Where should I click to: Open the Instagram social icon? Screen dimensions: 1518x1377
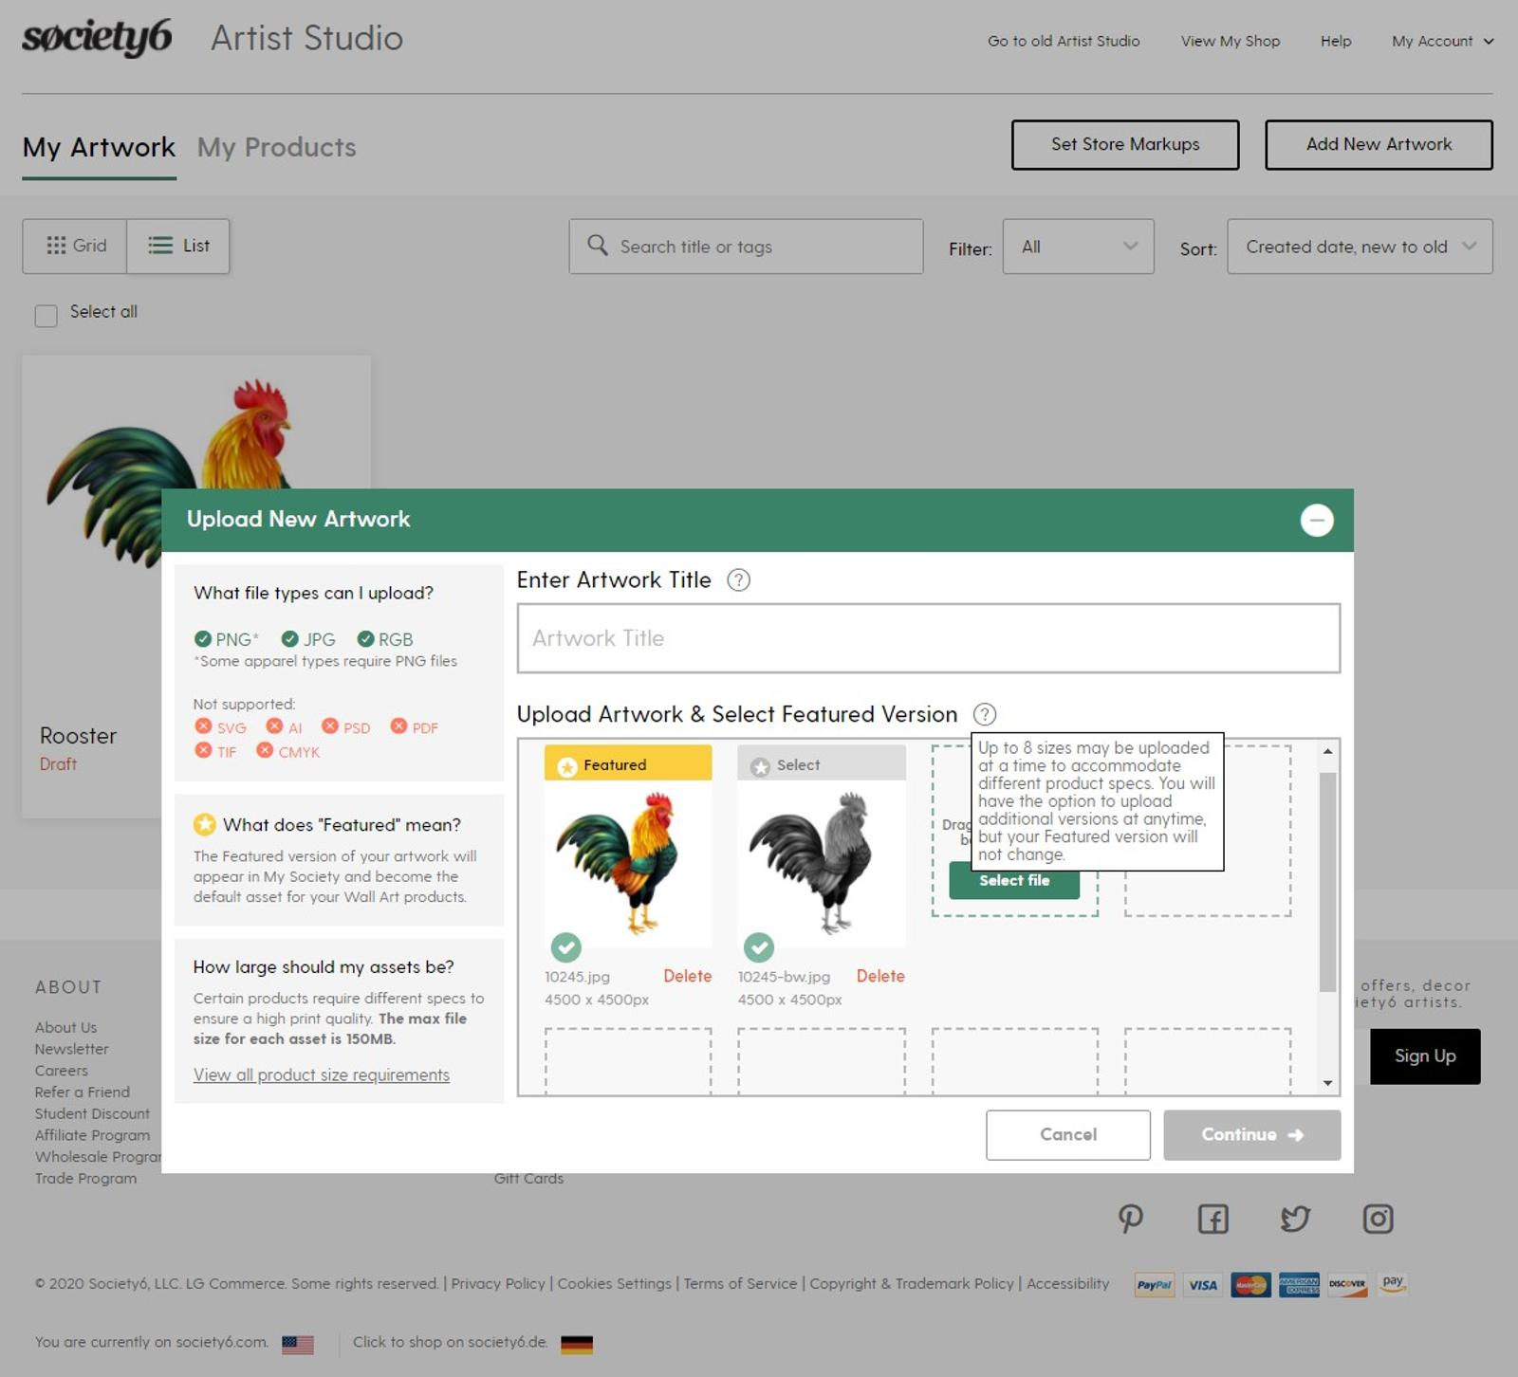(x=1378, y=1219)
